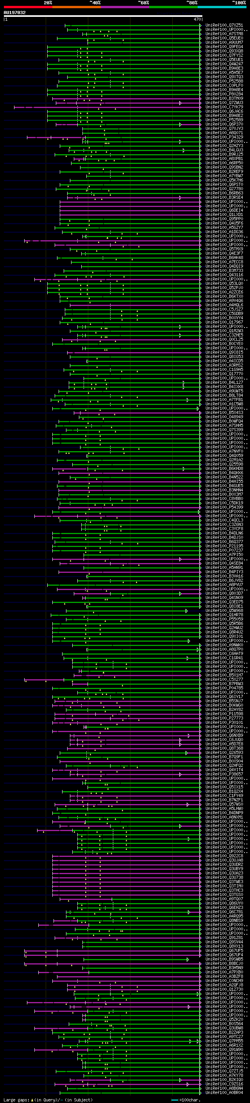Select UniRef100_P11598 result
250x1103 pixels.
pyautogui.click(x=224, y=714)
